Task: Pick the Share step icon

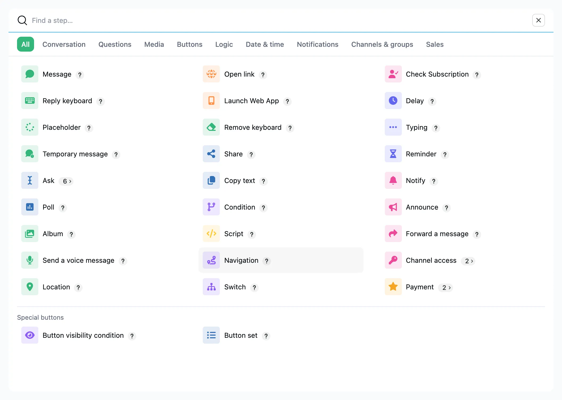Action: pos(211,154)
